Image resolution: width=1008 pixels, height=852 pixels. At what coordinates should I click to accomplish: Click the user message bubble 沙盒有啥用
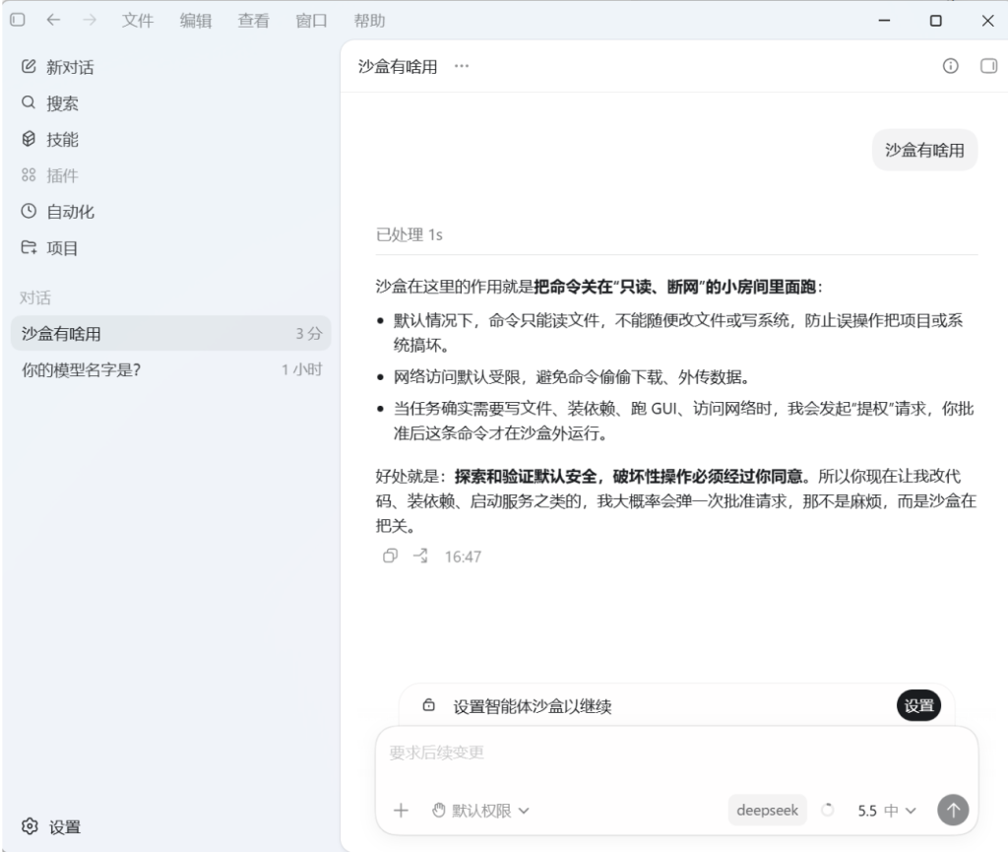point(924,150)
